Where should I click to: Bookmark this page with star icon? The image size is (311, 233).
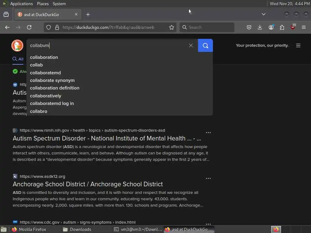[172, 27]
